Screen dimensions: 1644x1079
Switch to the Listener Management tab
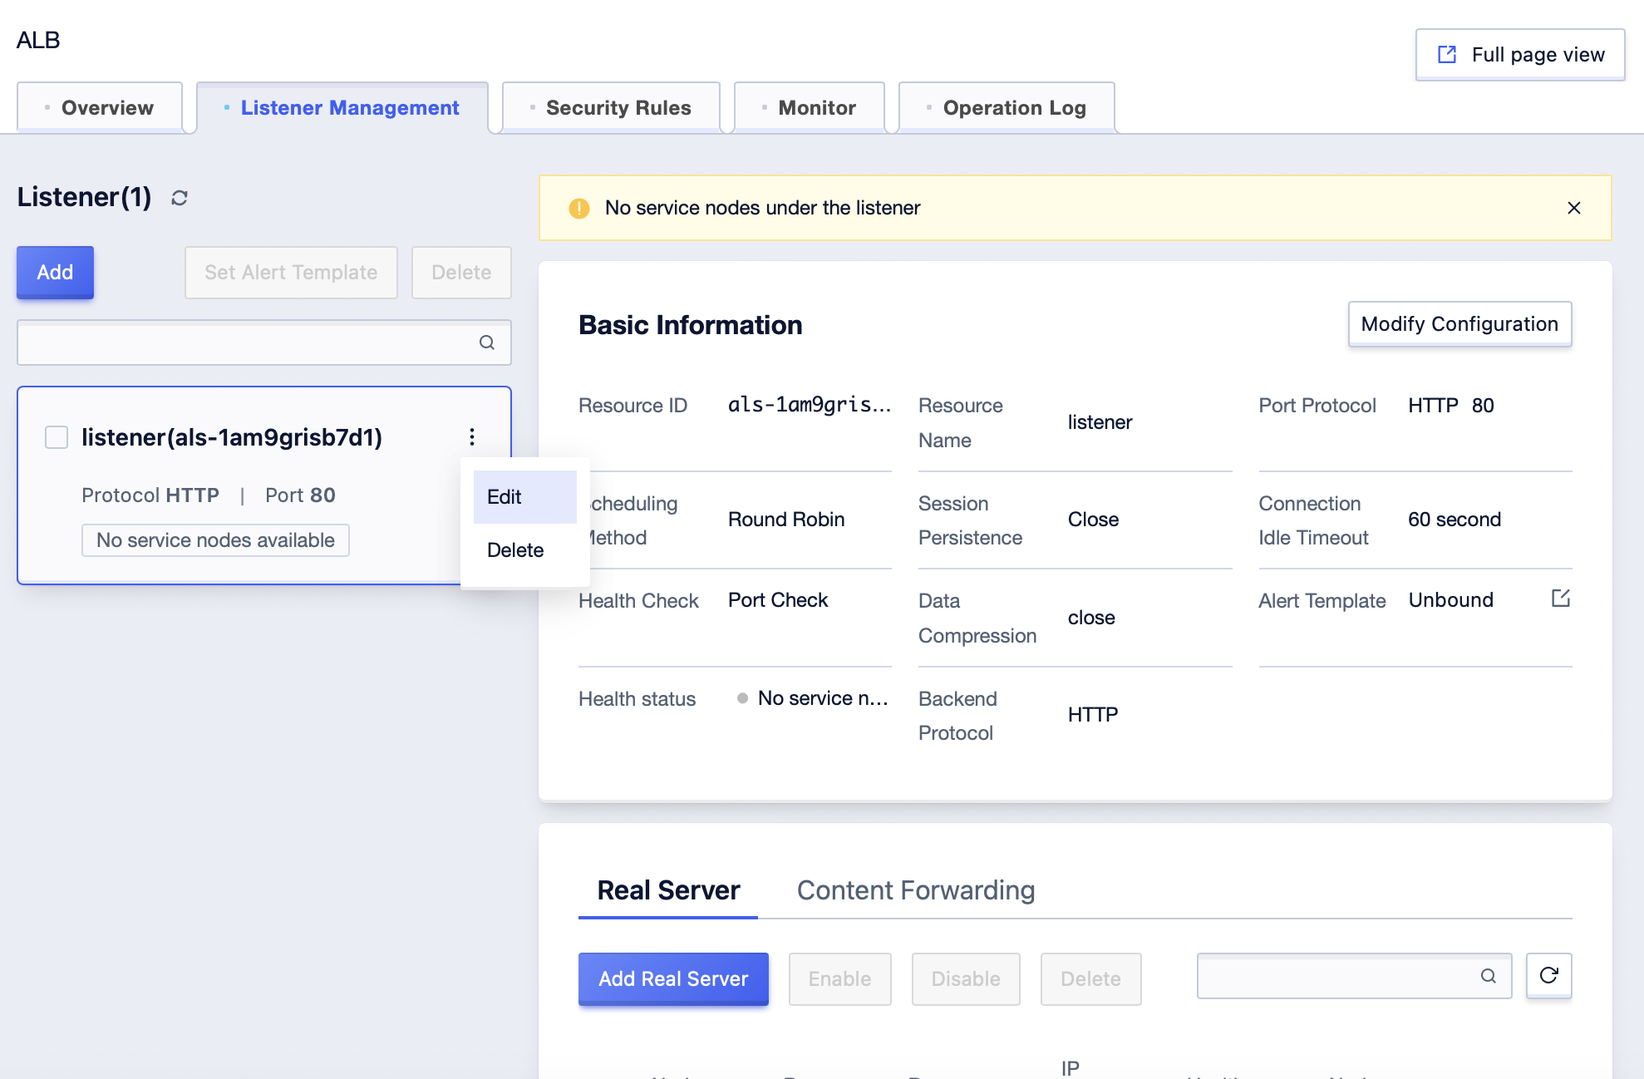[342, 108]
